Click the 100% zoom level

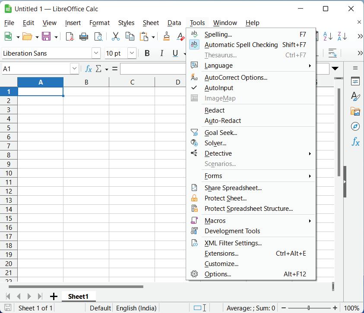click(x=351, y=308)
